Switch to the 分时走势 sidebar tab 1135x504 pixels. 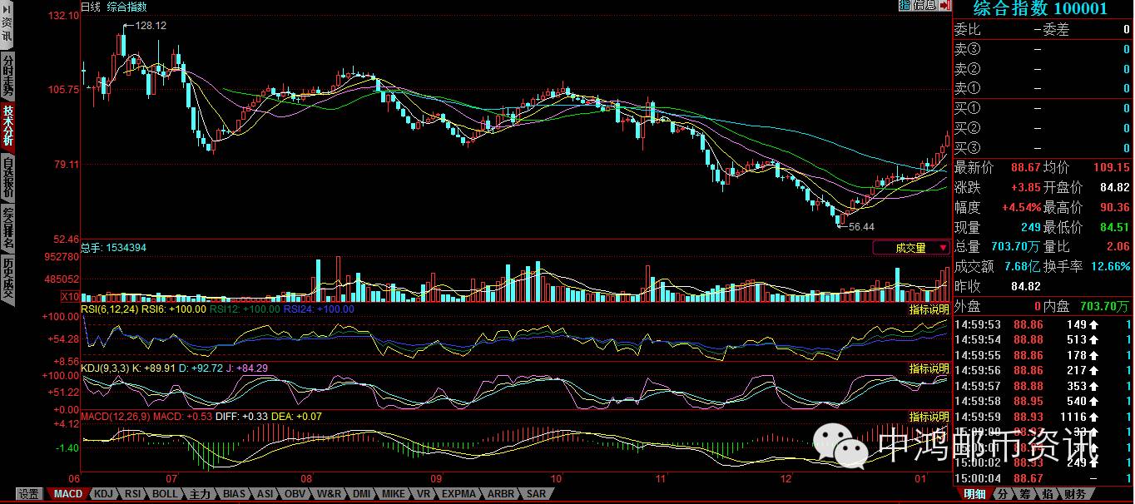tap(7, 76)
